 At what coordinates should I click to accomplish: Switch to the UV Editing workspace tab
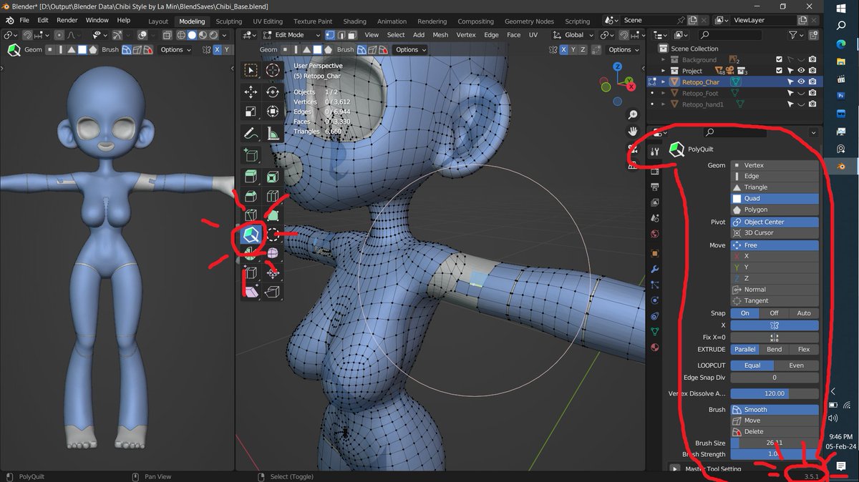coord(268,21)
